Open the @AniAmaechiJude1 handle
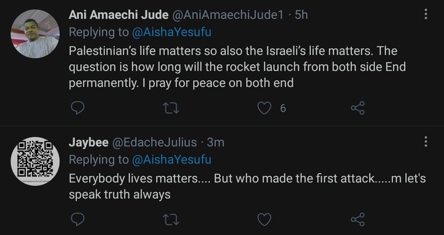The image size is (444, 235). pos(228,15)
